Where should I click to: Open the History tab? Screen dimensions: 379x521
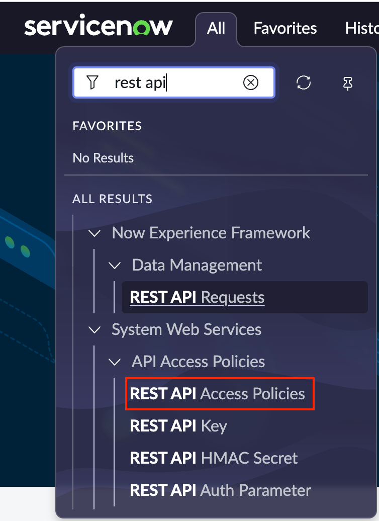point(362,28)
